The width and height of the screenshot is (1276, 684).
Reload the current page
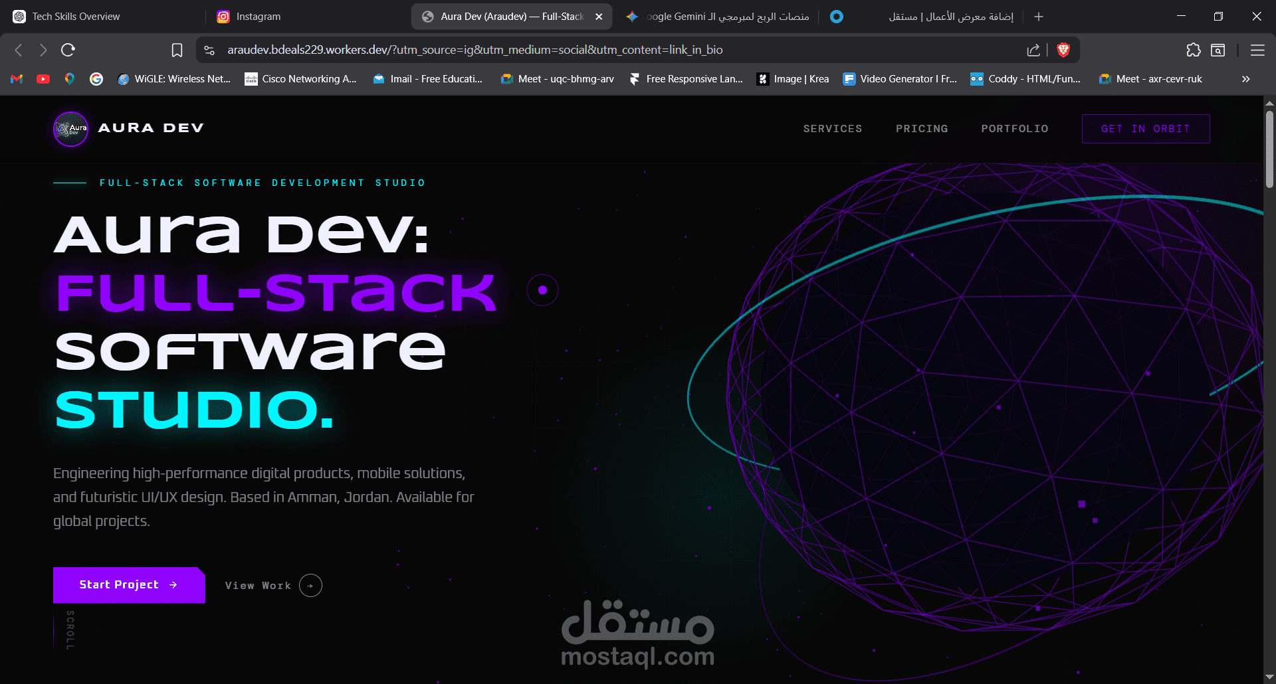pyautogui.click(x=68, y=50)
